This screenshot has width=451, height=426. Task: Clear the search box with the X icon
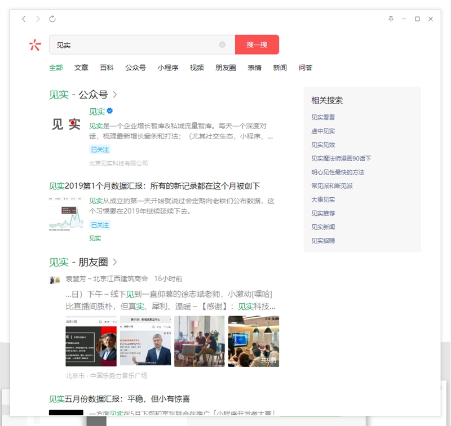pyautogui.click(x=222, y=45)
